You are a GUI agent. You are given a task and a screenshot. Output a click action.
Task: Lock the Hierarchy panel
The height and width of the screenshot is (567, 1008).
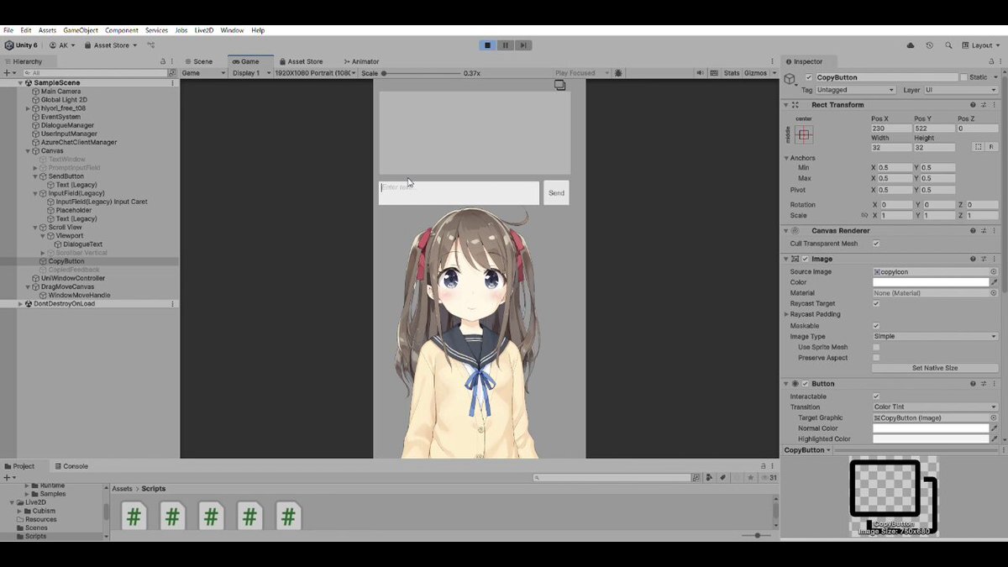point(163,61)
